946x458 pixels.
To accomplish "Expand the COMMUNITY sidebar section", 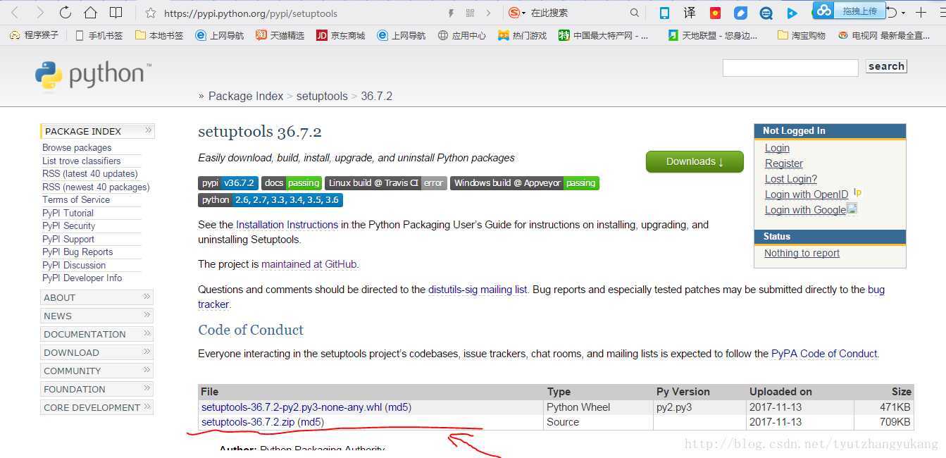I will point(97,371).
